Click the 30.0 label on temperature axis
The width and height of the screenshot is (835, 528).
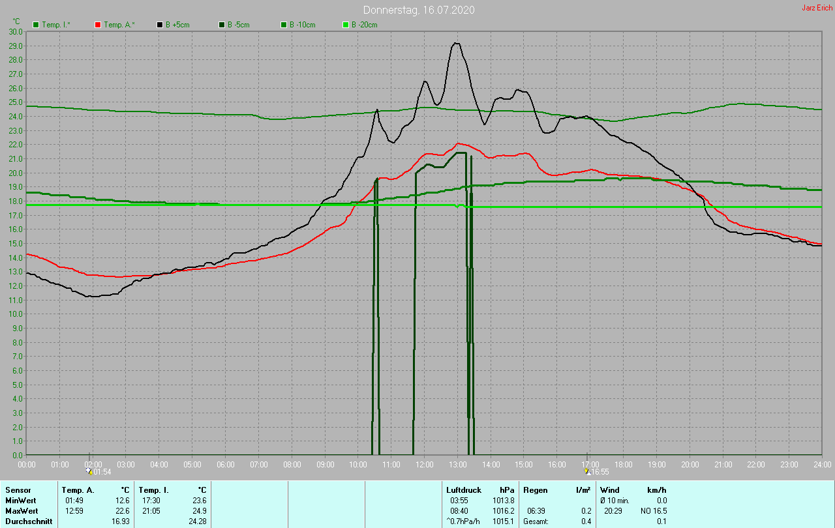pos(16,31)
